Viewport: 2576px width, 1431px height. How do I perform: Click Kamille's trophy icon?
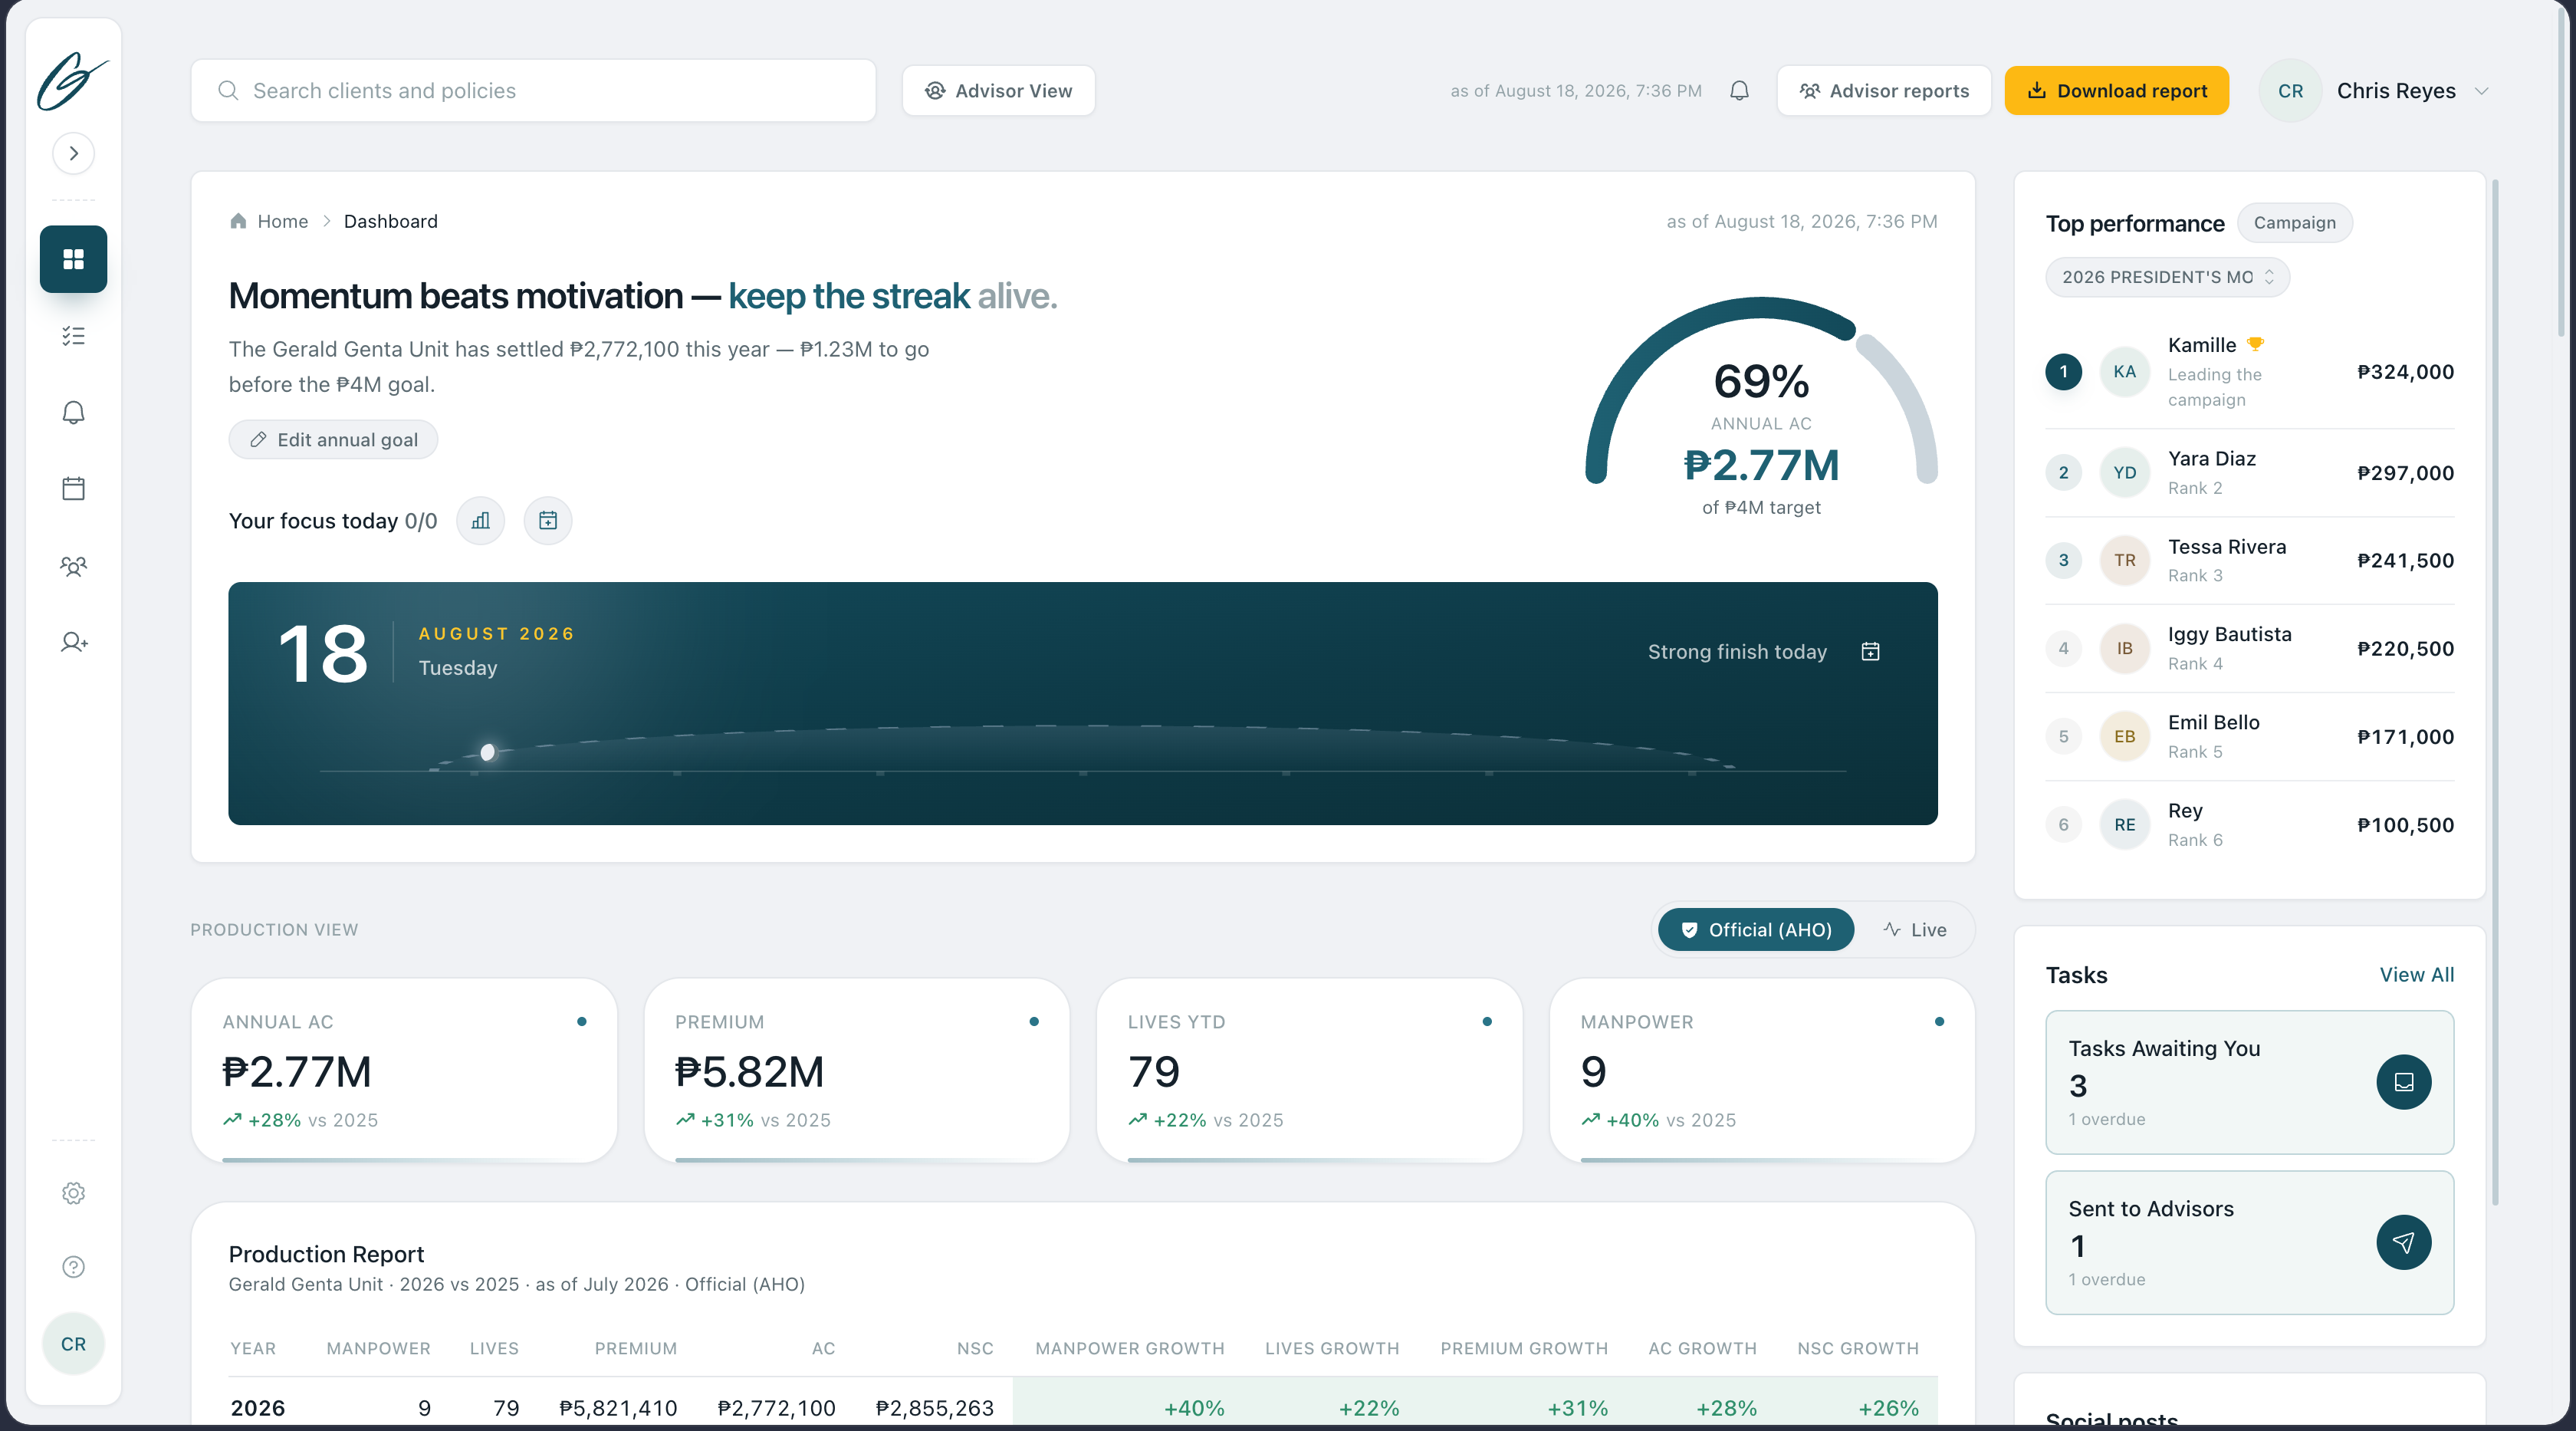click(x=2255, y=344)
